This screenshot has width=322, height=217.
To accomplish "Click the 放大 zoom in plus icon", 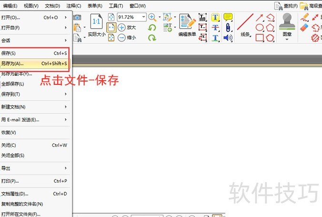I will click(x=121, y=28).
